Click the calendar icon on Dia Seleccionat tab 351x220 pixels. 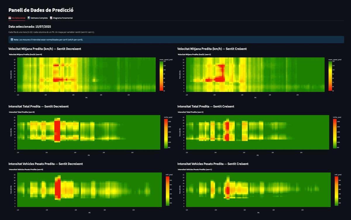click(9, 18)
